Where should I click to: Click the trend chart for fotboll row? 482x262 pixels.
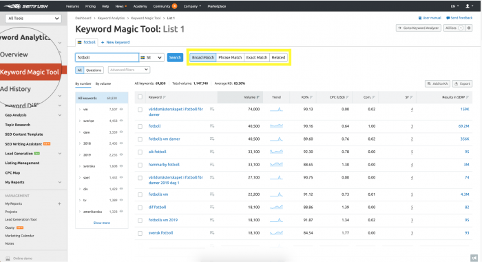point(276,126)
